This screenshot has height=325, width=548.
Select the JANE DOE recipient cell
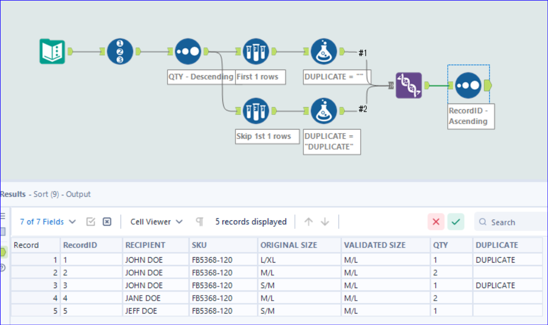[x=156, y=298]
